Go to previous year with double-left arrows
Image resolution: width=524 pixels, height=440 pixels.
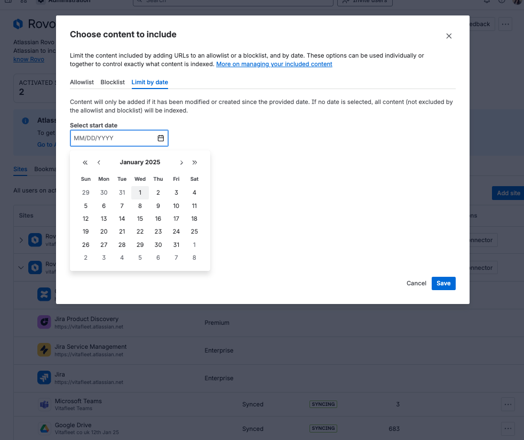click(85, 162)
